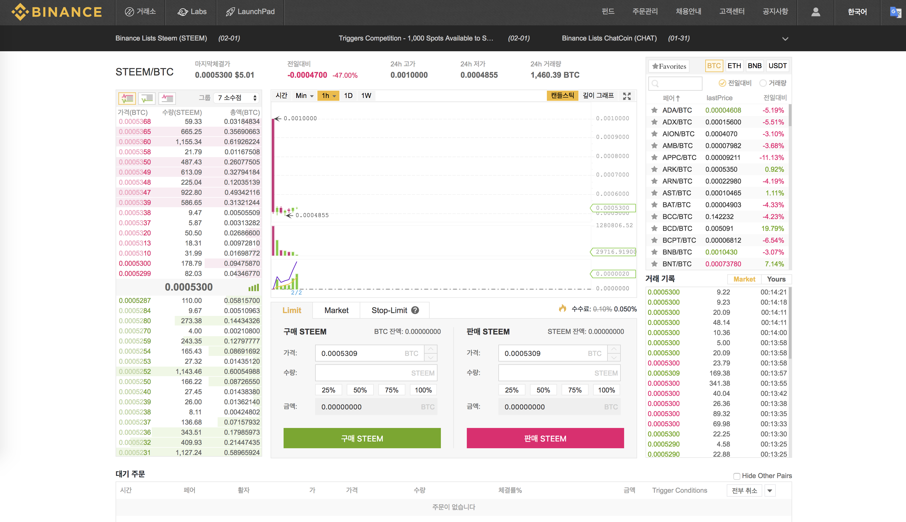Open the user account icon

click(x=816, y=12)
